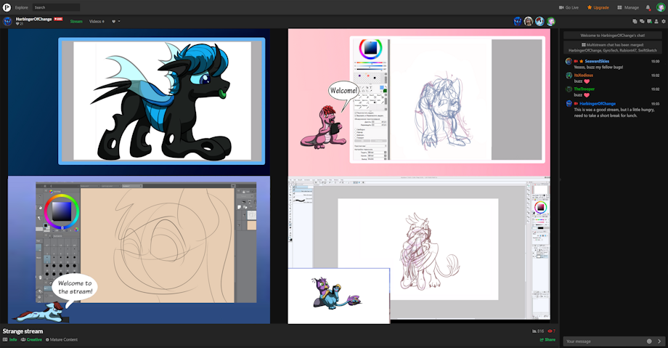Open the chat users list icon

tap(656, 21)
